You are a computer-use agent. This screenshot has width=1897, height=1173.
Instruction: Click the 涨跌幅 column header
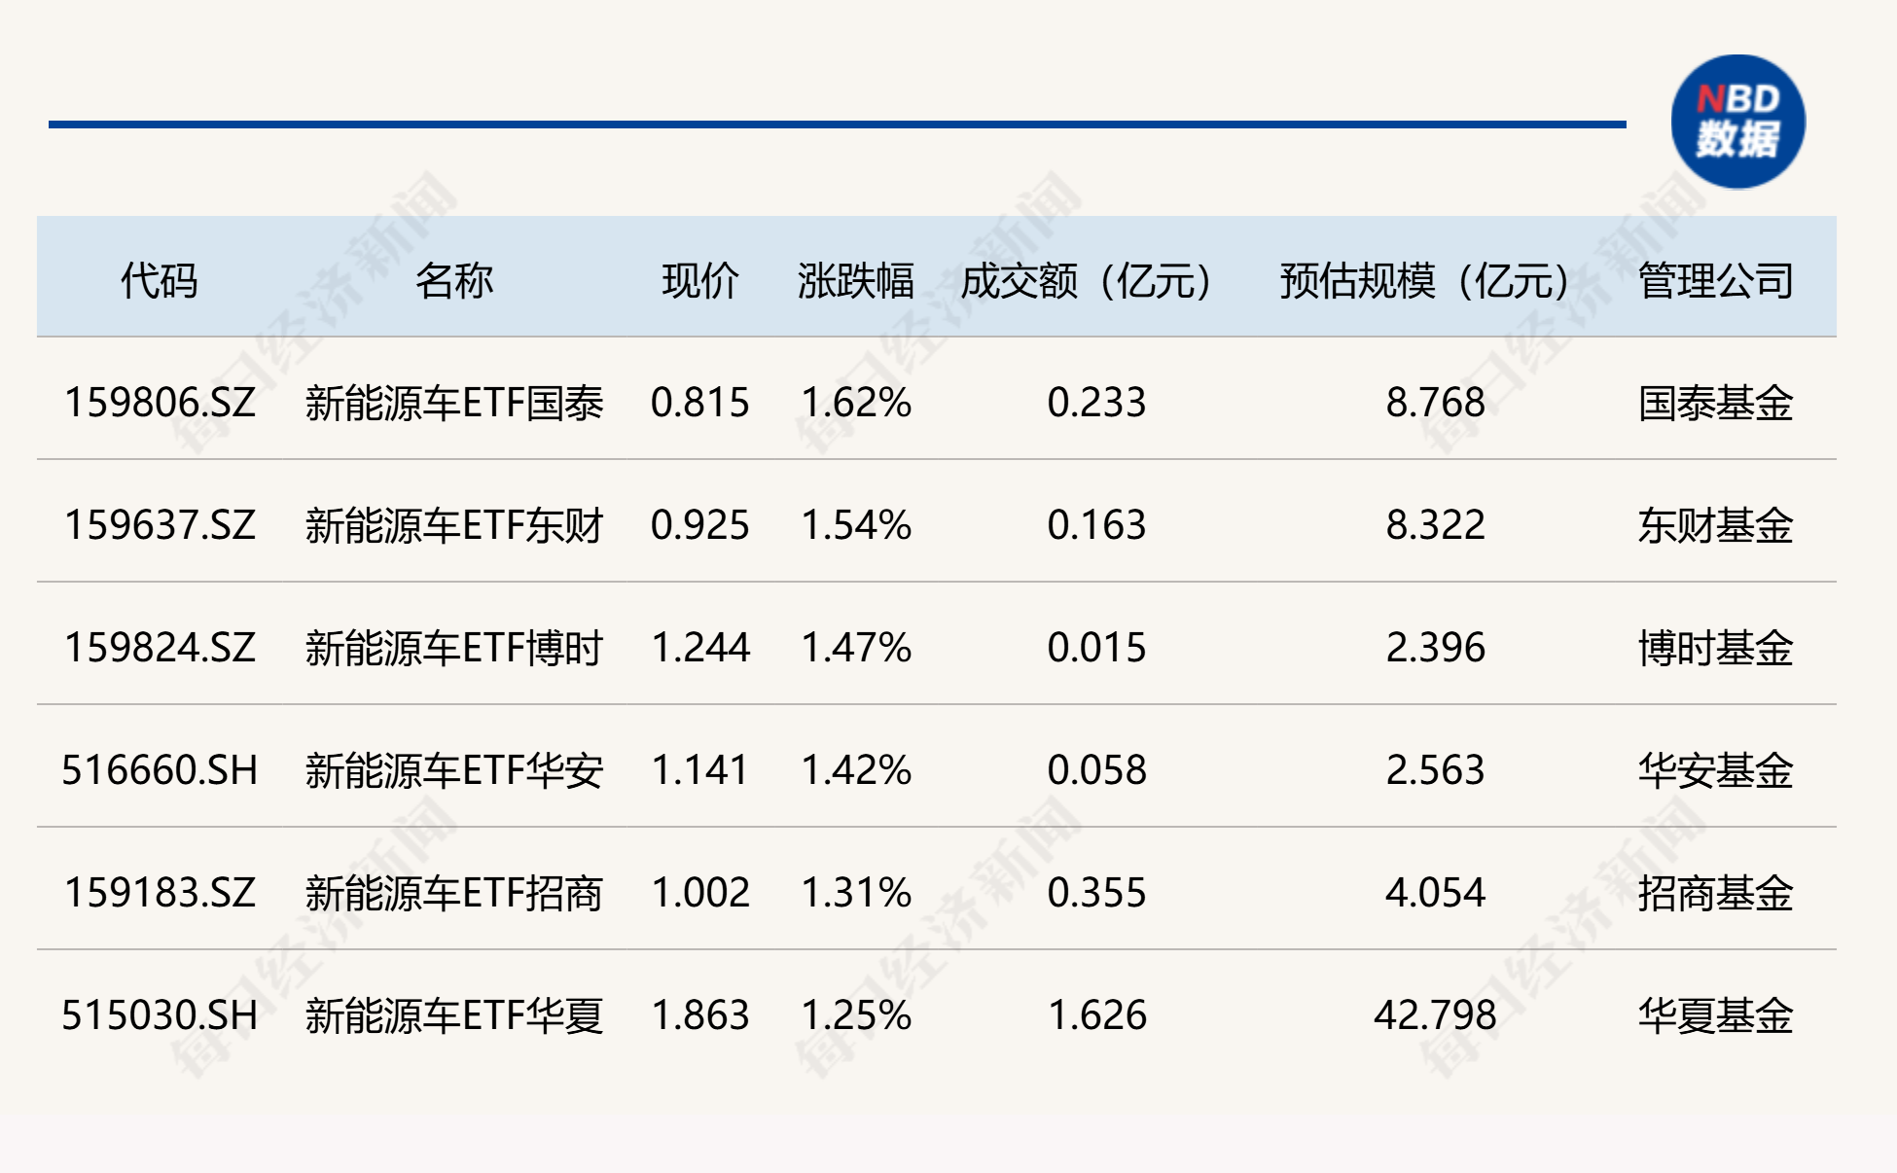point(855,281)
